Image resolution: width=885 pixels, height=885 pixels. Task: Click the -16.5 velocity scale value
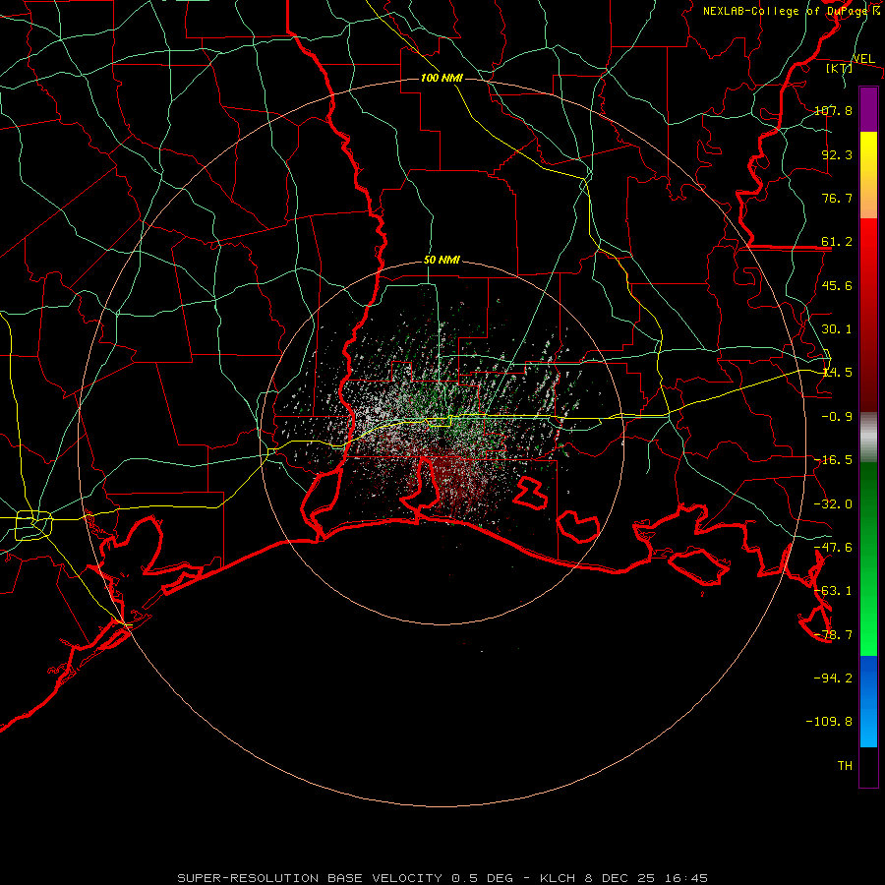click(x=833, y=460)
